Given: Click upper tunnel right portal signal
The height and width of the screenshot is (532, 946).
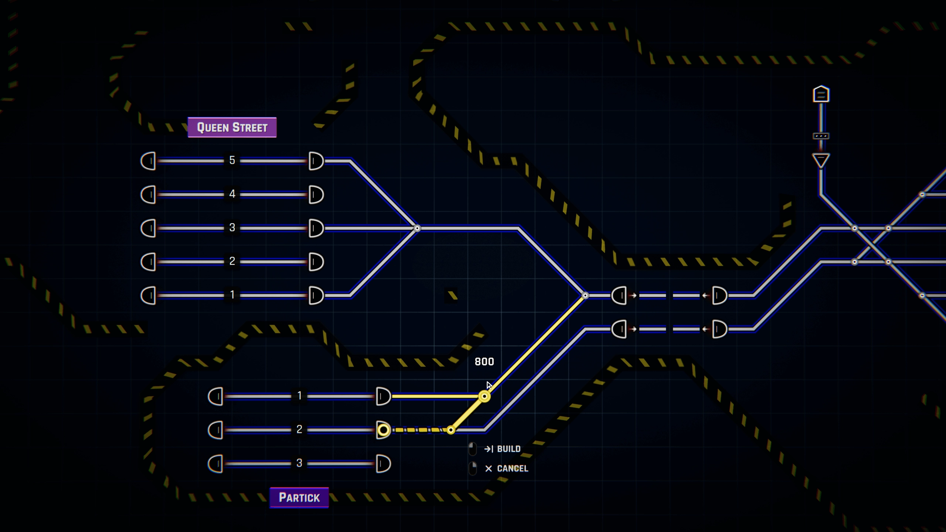Looking at the screenshot, I should coord(719,296).
